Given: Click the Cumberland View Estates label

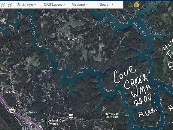Looking at the screenshot, I should pos(53,122).
